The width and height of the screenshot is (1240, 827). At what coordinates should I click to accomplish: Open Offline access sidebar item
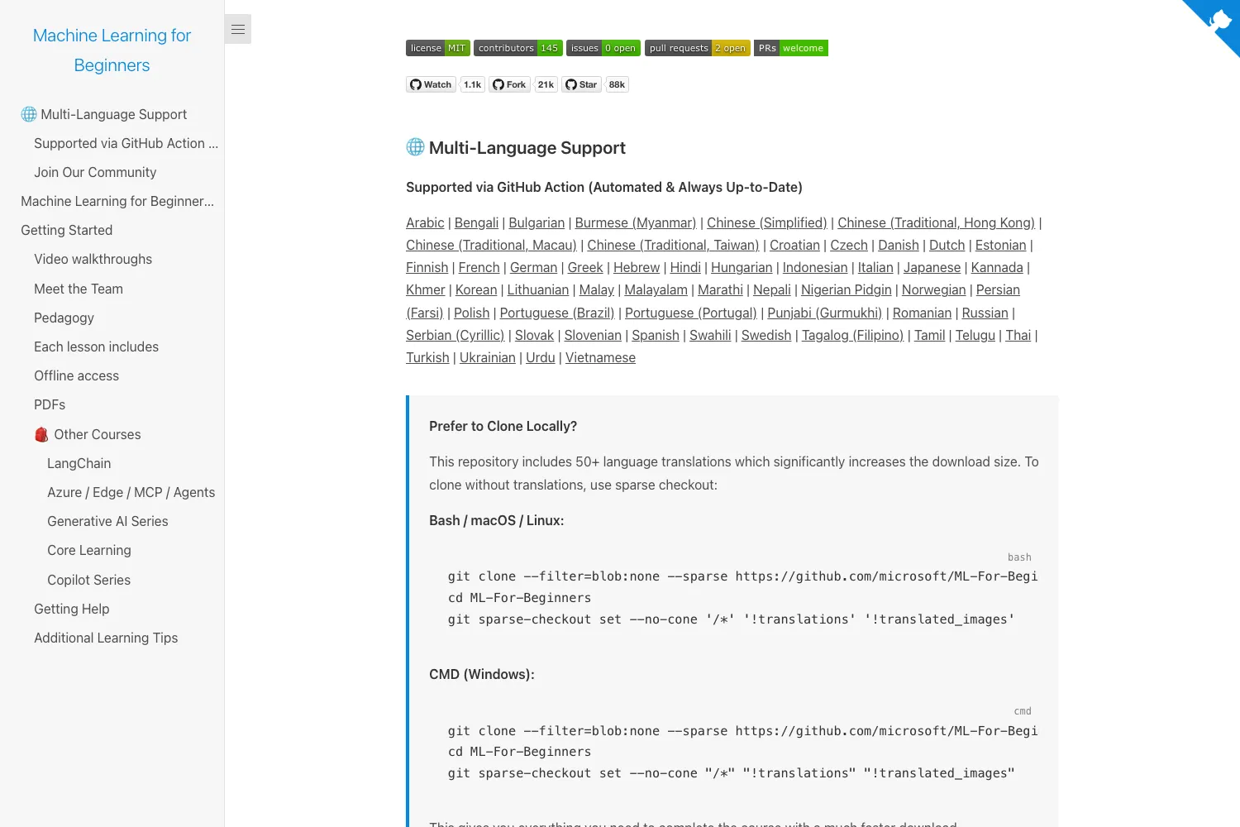coord(76,375)
